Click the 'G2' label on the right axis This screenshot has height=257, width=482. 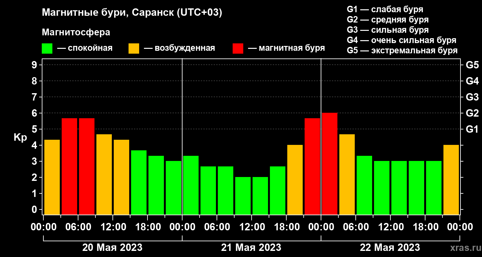472,113
